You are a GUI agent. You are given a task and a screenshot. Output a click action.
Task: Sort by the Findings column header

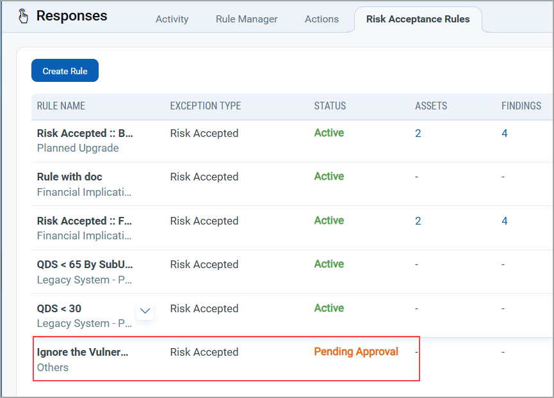point(521,106)
